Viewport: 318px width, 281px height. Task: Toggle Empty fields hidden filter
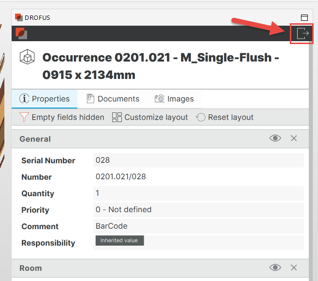click(62, 117)
